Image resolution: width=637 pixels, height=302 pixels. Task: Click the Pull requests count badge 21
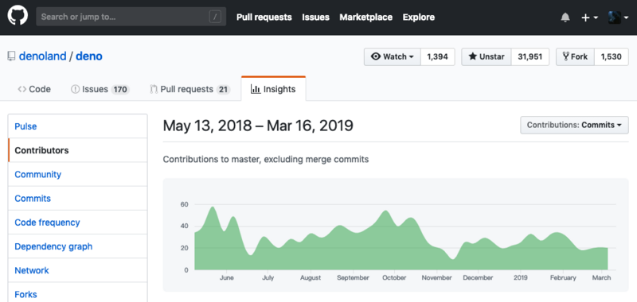[x=223, y=90]
